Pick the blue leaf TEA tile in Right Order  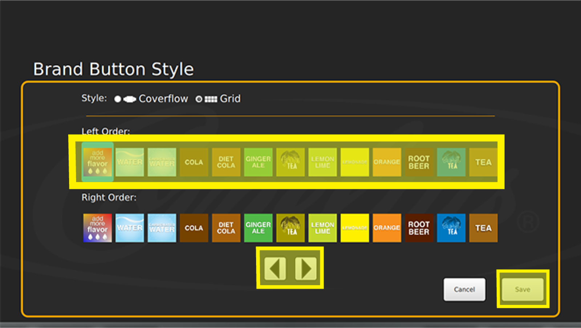pos(451,228)
